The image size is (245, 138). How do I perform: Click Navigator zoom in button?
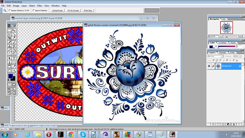pyautogui.click(x=241, y=36)
